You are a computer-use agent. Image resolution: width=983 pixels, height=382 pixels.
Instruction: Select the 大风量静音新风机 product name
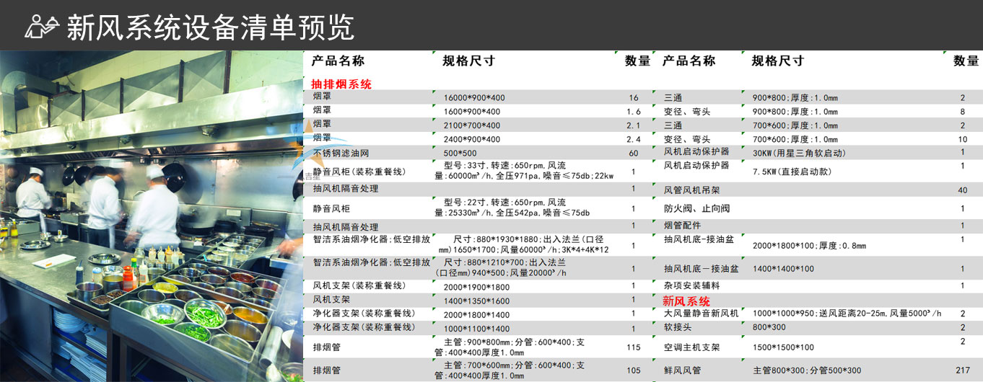pos(701,313)
